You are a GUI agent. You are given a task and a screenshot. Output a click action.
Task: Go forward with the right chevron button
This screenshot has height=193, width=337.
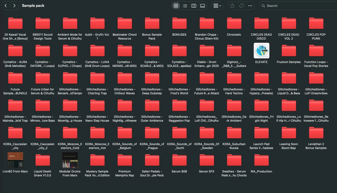pos(14,6)
